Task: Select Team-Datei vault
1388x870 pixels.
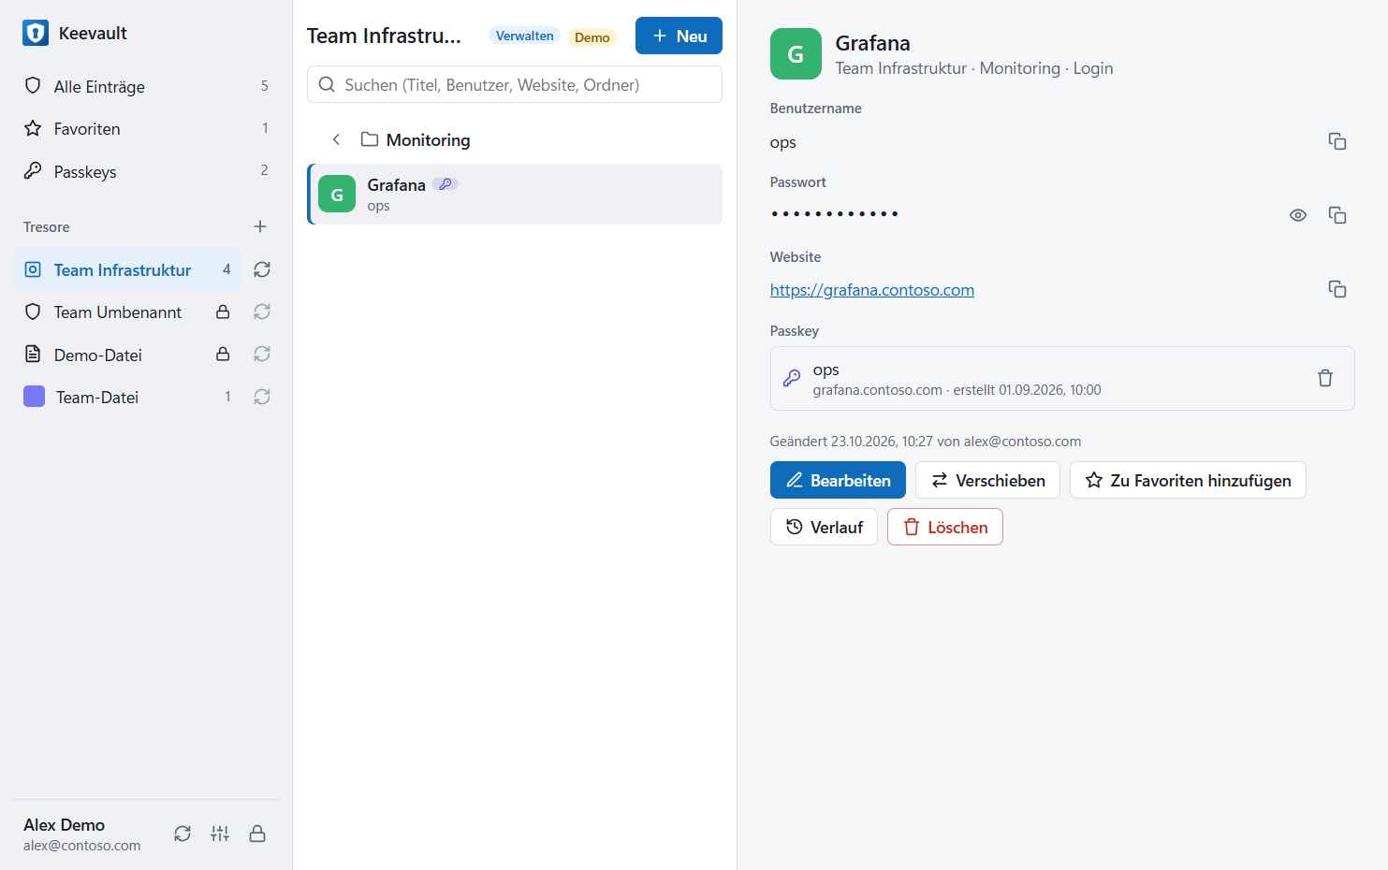Action: click(127, 397)
